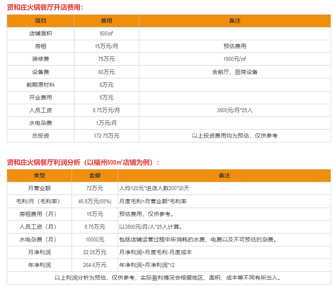This screenshot has height=286, width=333.
Task: Click the 5万元 cost cell
Action: click(106, 98)
